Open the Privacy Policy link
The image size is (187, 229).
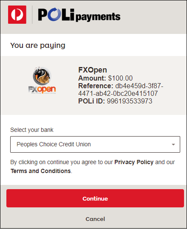tap(134, 162)
